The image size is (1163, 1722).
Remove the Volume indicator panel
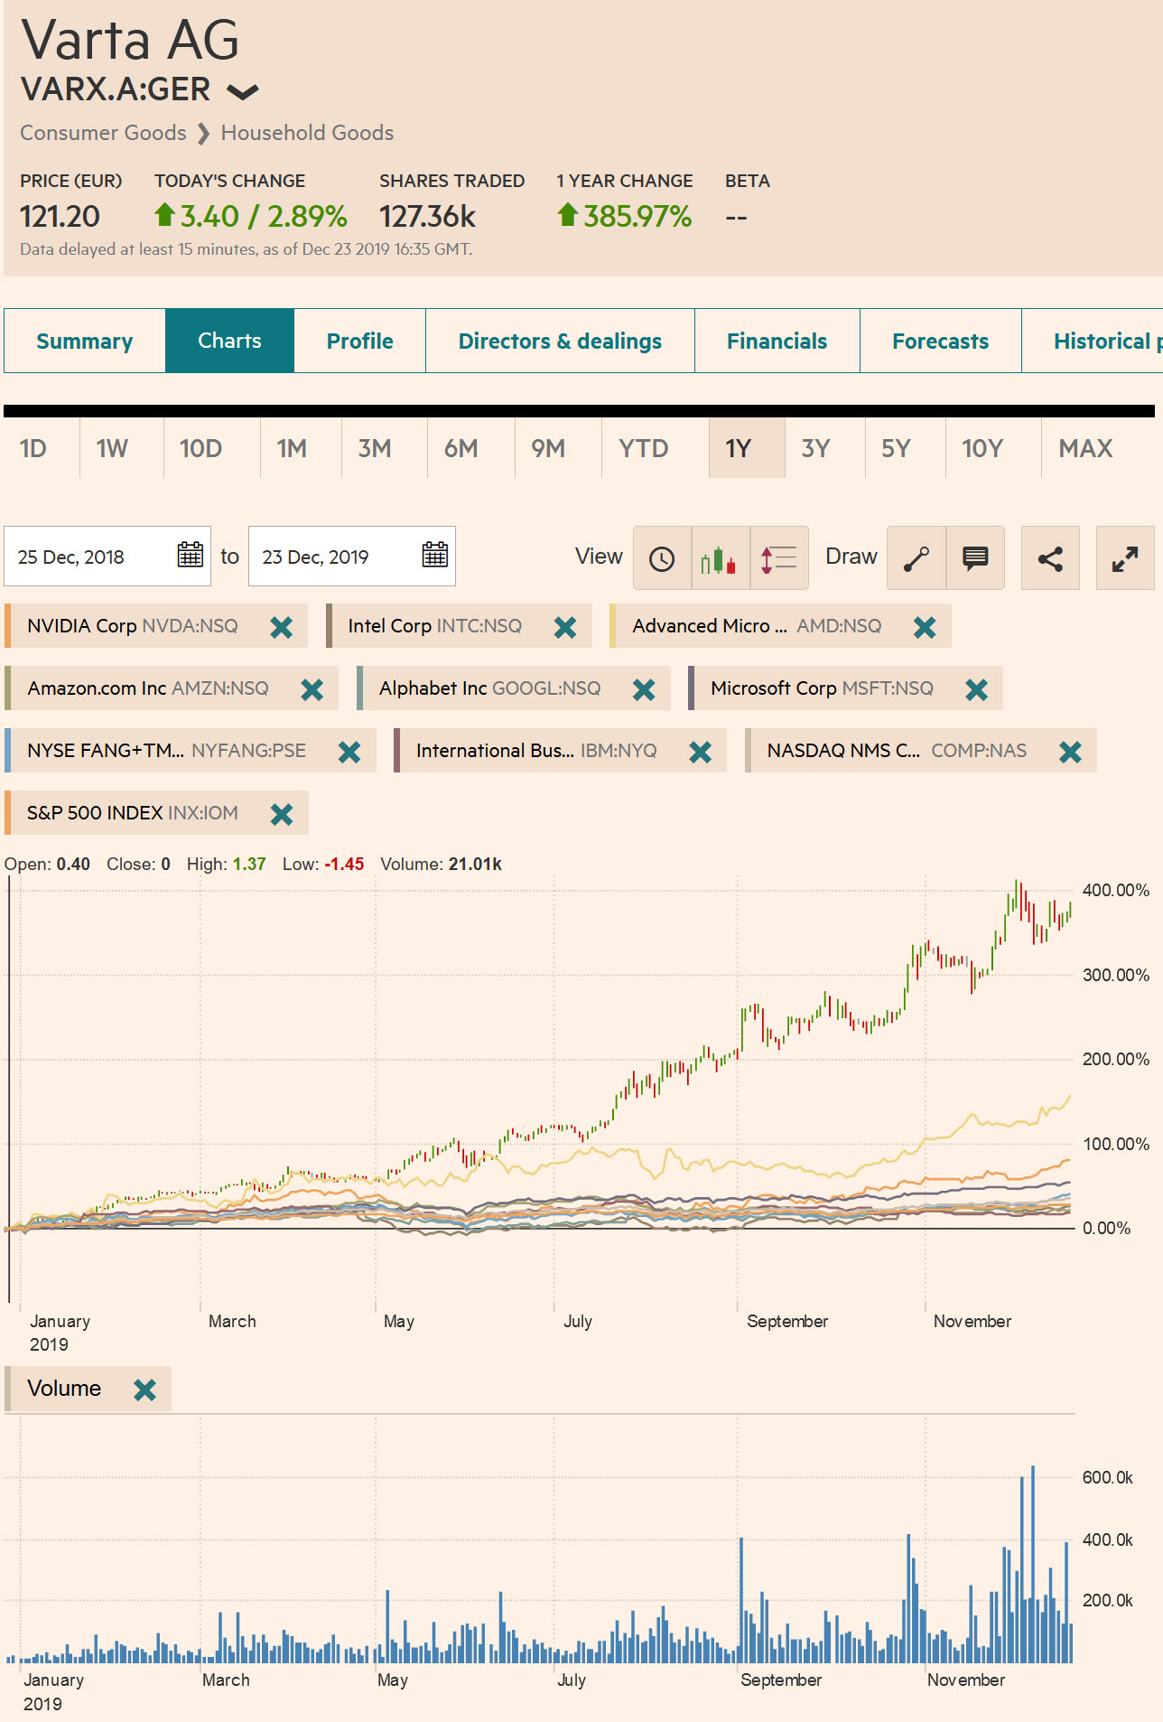[x=144, y=1390]
